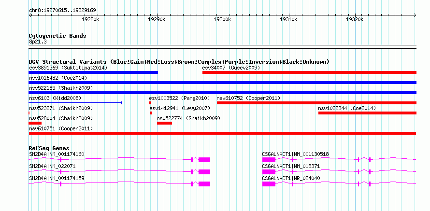Select esv1412941 (Levy2007) label
This screenshot has height=211, width=430.
[180, 108]
